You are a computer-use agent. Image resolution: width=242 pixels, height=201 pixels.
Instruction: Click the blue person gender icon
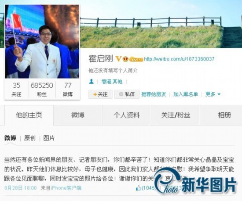92,82
